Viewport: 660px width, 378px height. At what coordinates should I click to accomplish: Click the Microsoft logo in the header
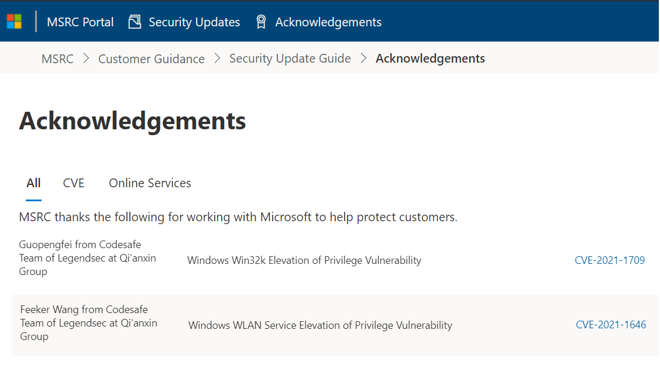coord(14,22)
